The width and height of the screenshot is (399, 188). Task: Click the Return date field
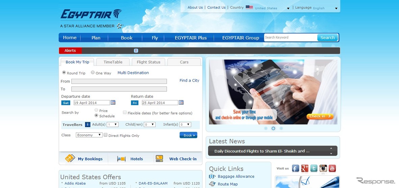coord(160,103)
